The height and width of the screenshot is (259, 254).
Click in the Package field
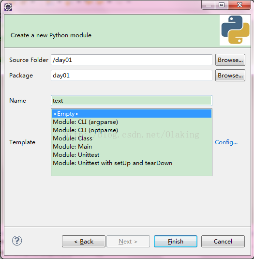click(x=132, y=76)
